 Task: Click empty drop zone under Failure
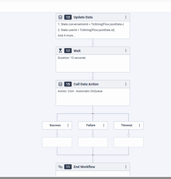tap(93, 142)
